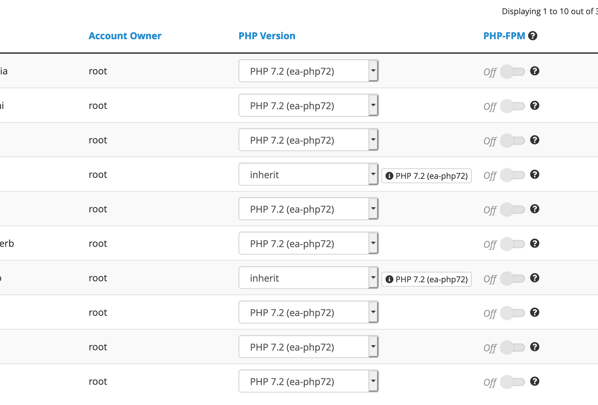Click the help icon beside PHP-FPM header

click(x=532, y=36)
